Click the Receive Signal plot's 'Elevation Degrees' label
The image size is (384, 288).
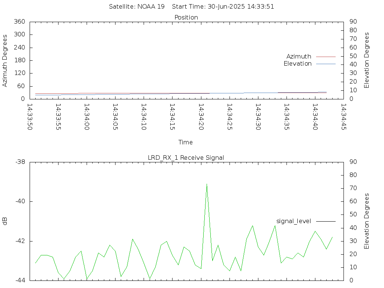click(x=366, y=221)
